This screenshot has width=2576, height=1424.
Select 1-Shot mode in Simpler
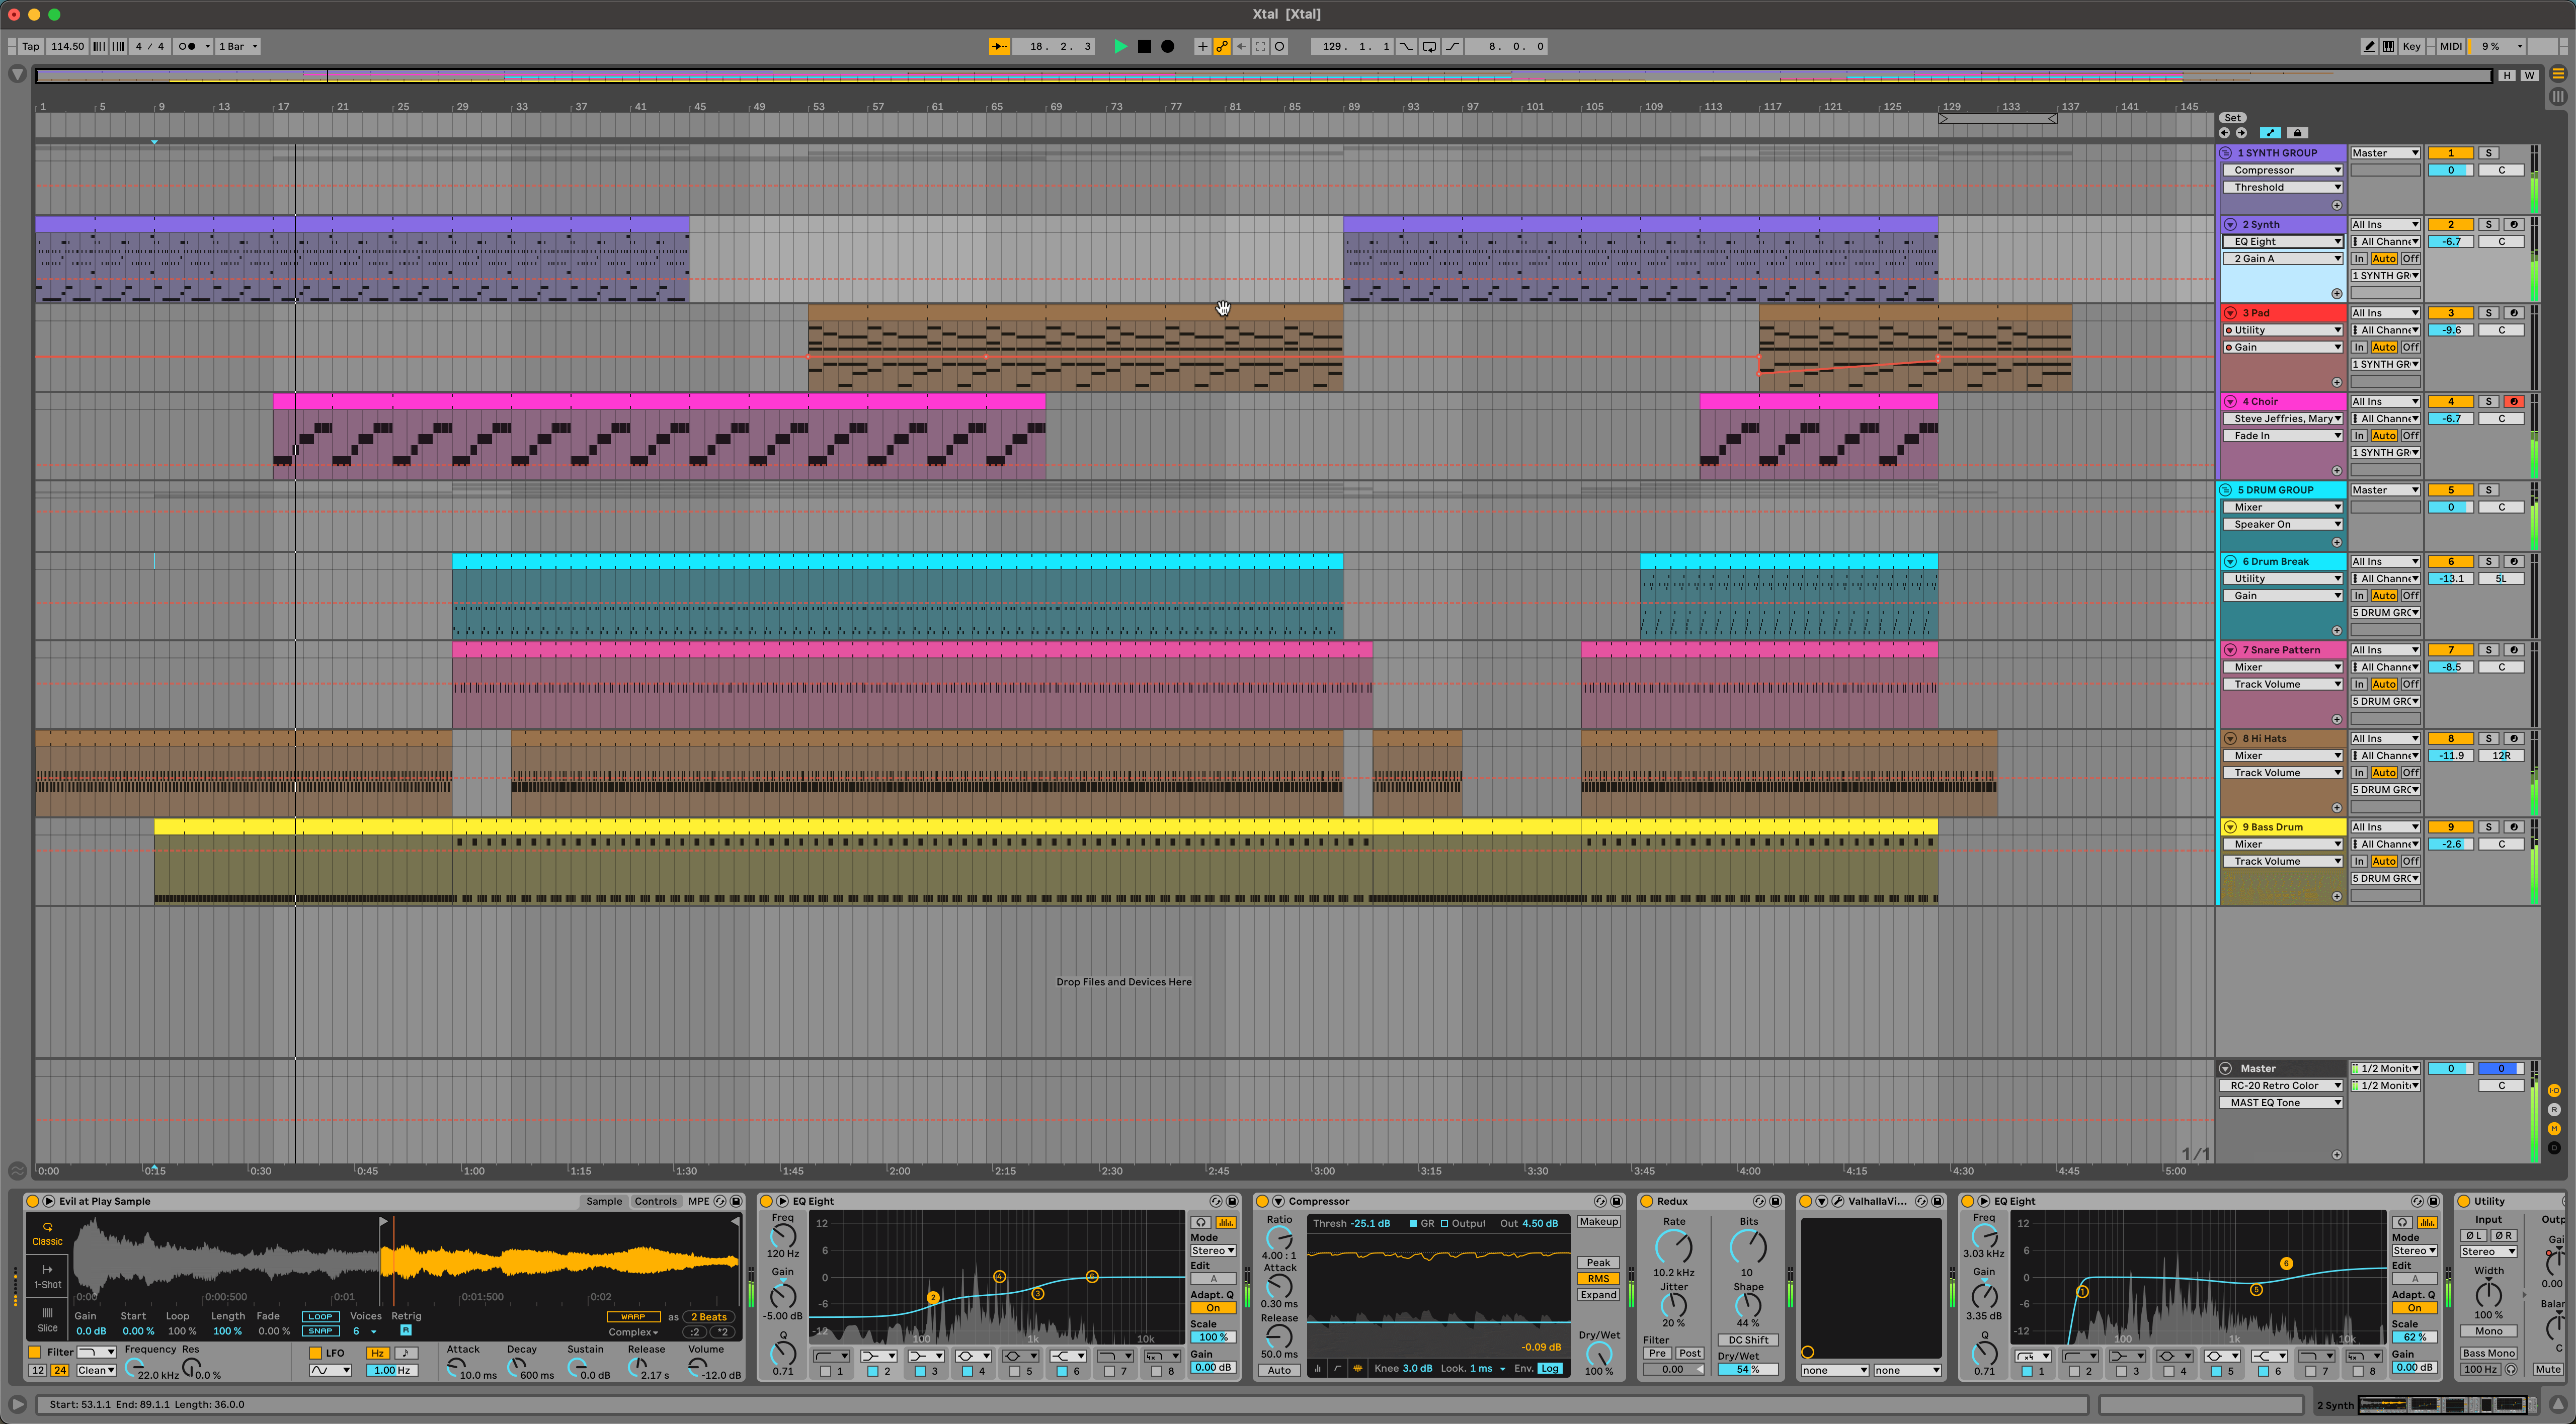47,1276
